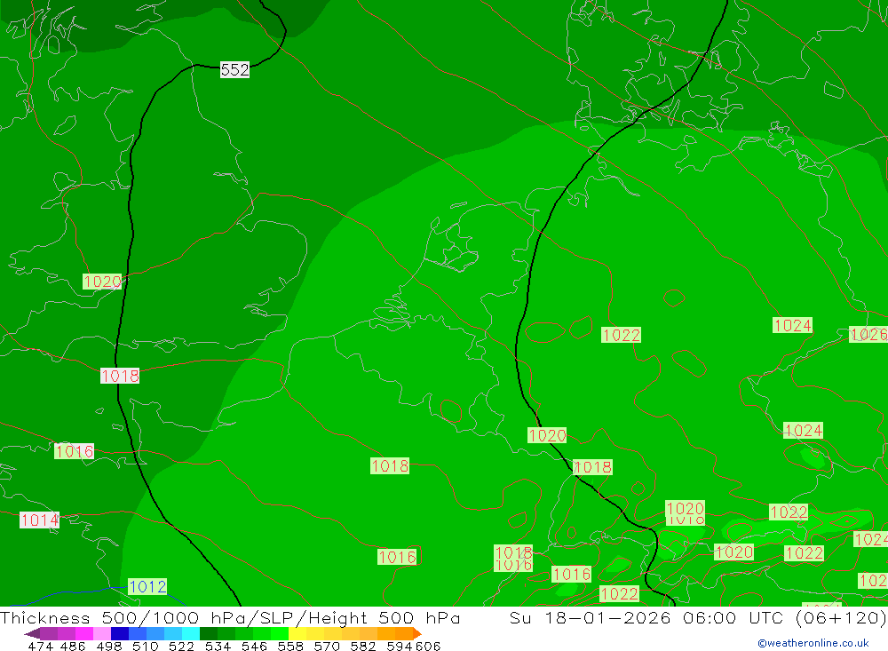
Task: Click the 606 legend value
Action: coord(427,646)
